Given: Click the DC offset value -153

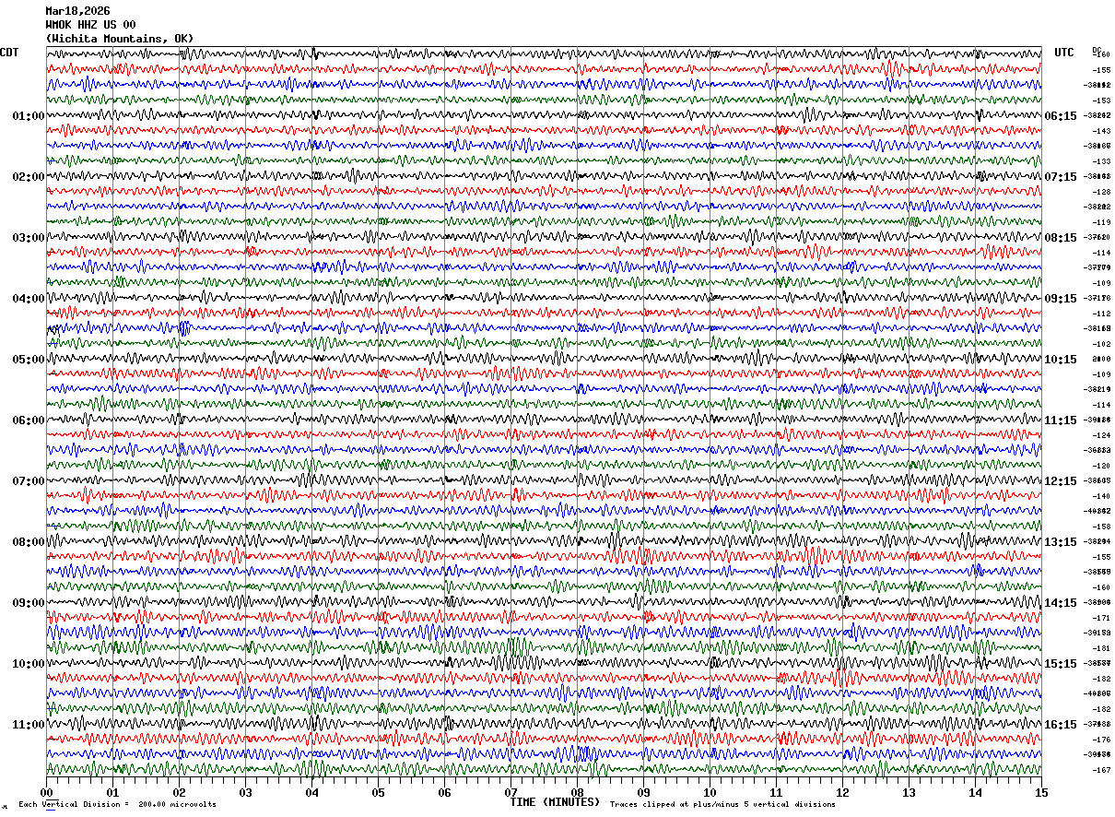Looking at the screenshot, I should (1101, 101).
